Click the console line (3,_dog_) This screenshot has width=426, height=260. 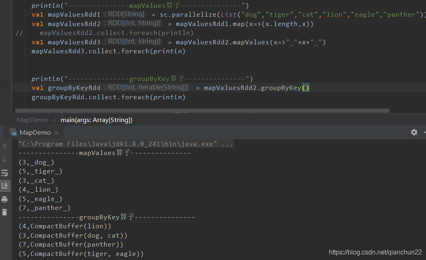coord(37,162)
